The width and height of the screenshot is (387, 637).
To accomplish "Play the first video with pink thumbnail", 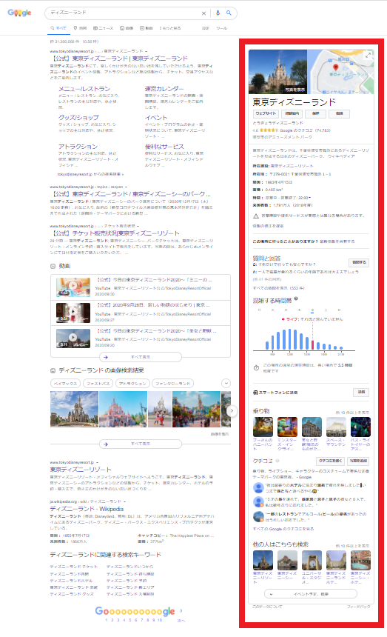I will (x=73, y=287).
